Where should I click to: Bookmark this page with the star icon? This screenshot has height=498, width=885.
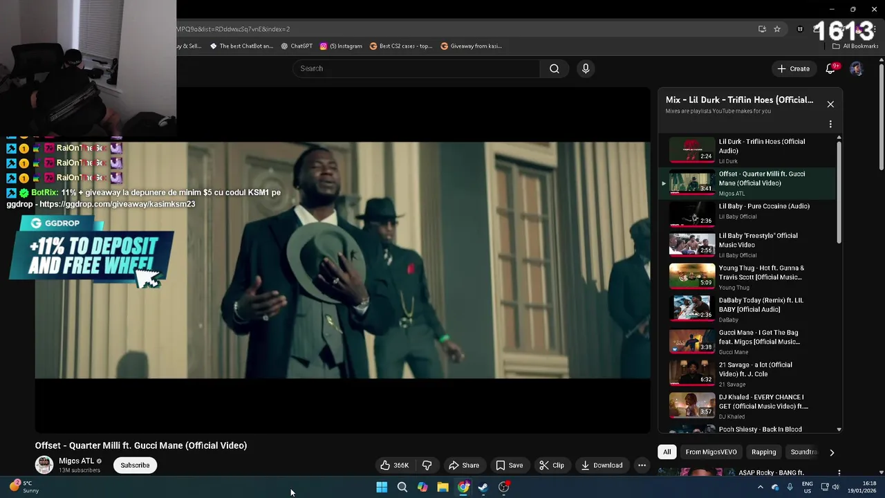(x=777, y=29)
